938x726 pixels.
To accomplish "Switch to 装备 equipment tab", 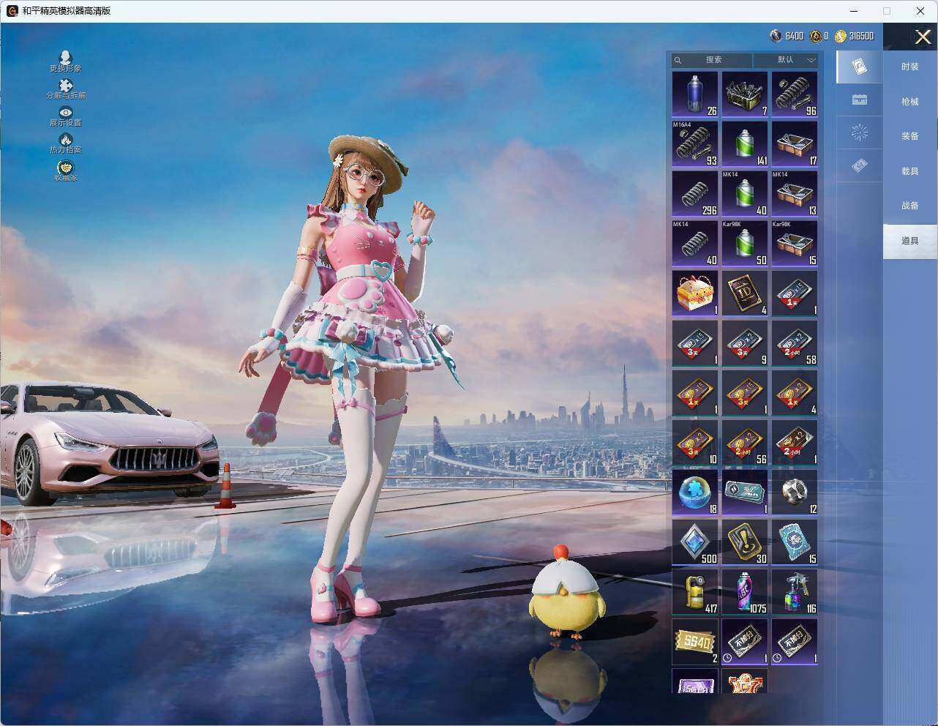I will (x=909, y=136).
